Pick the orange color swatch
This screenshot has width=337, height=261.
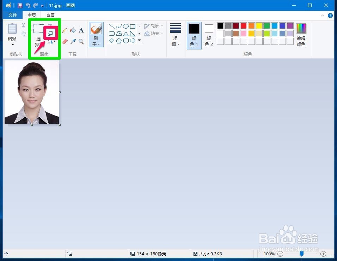[x=251, y=26]
